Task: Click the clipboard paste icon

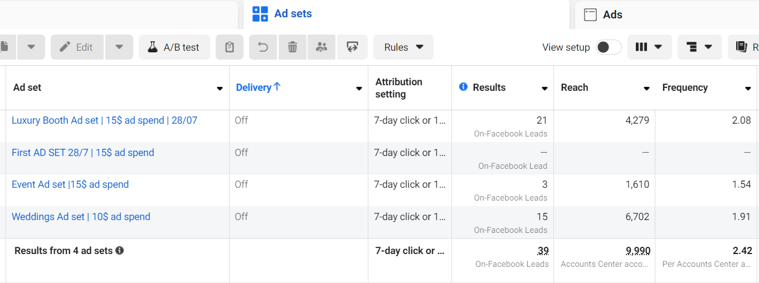Action: (230, 47)
